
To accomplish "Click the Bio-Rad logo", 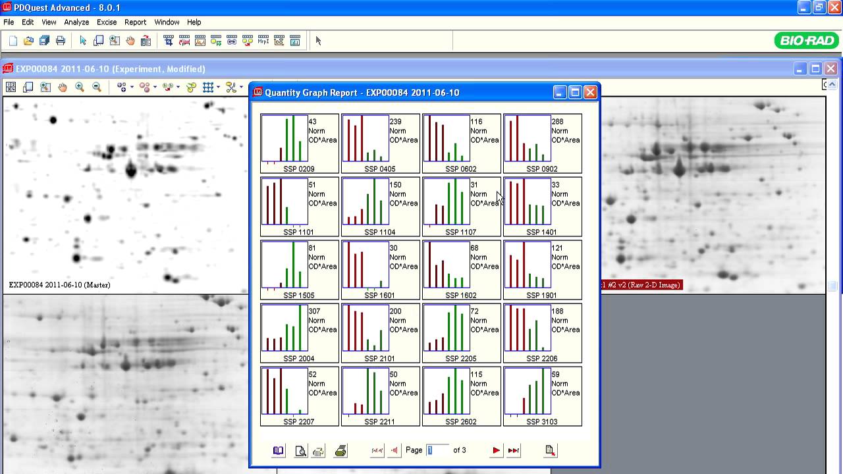I will tap(807, 41).
